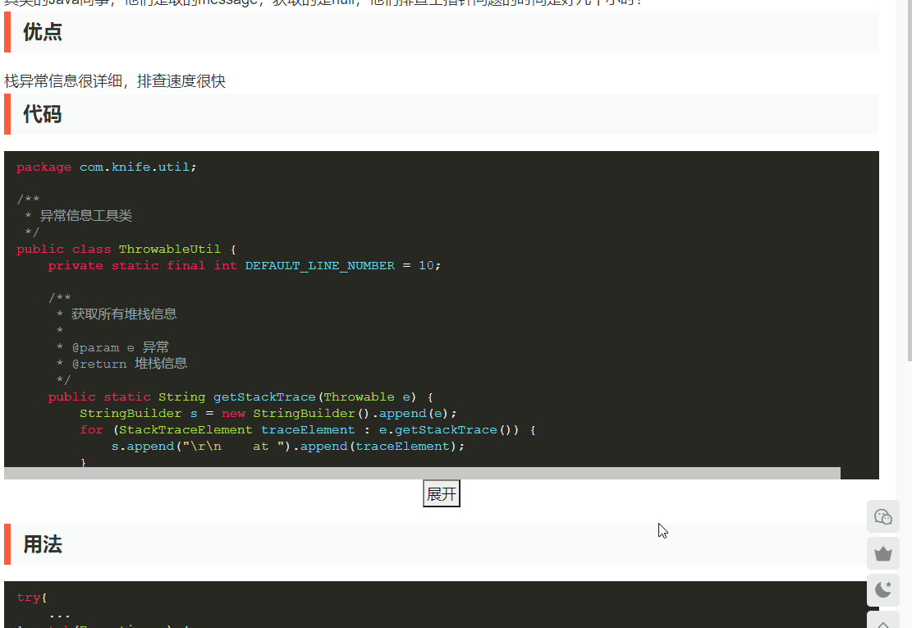Click ThrowableUtil class name

click(x=170, y=249)
